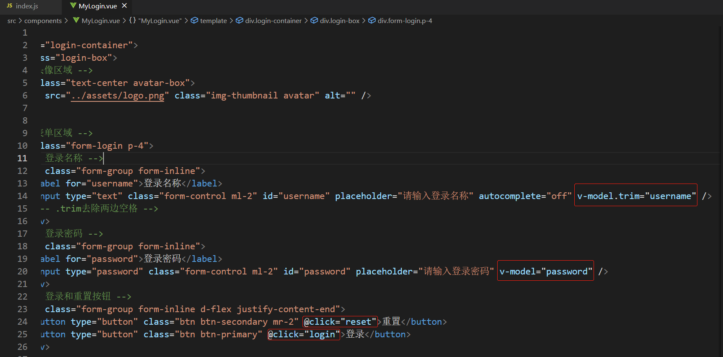Click the Vue icon in the breadcrumb
723x357 pixels.
[76, 21]
